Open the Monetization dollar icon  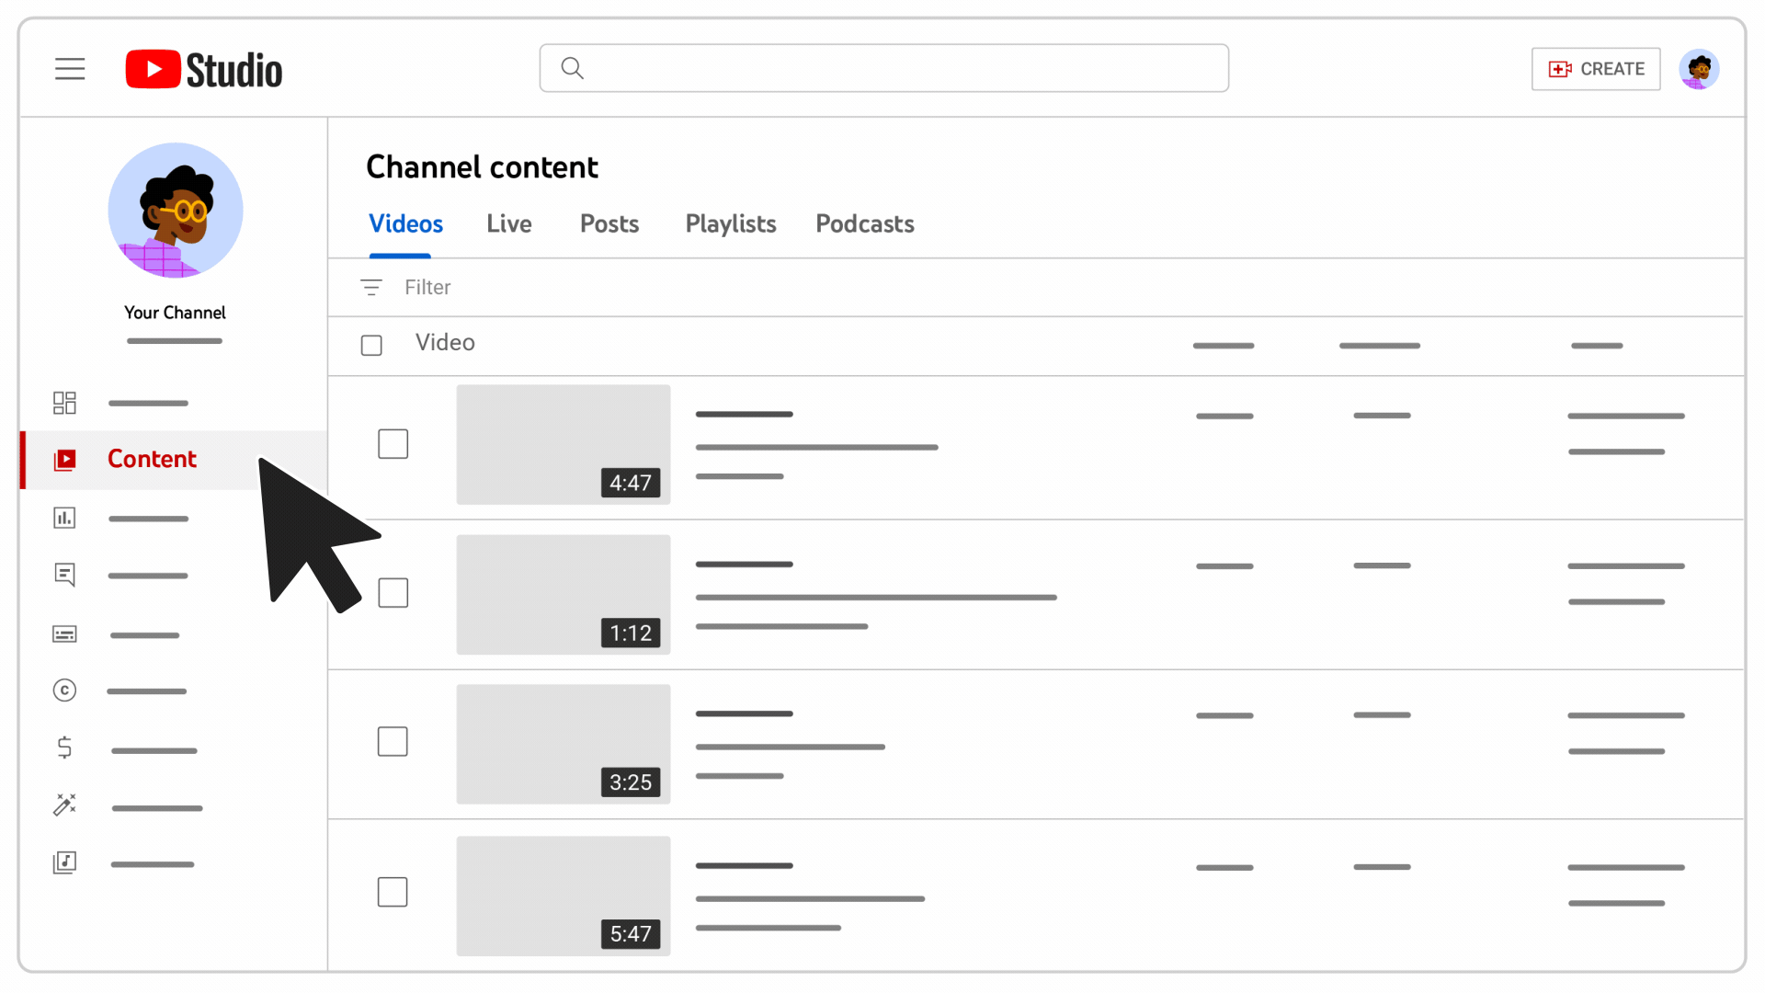click(x=64, y=747)
